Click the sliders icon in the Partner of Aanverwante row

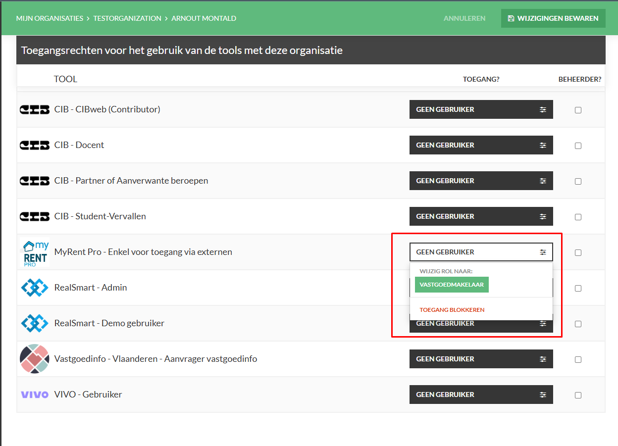point(543,181)
